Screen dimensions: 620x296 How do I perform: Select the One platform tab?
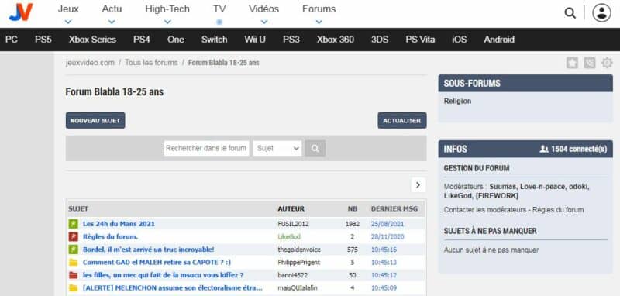tap(176, 40)
